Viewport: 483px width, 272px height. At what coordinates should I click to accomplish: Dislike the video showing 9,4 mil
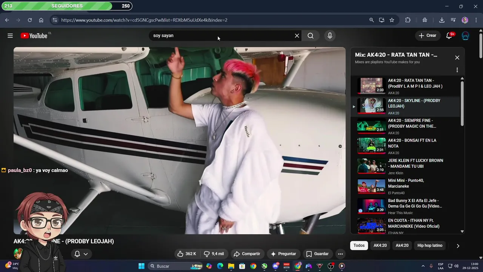point(214,254)
